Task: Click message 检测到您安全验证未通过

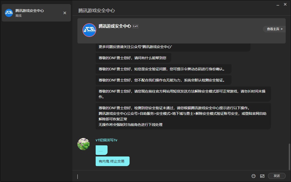Action: pyautogui.click(x=183, y=116)
